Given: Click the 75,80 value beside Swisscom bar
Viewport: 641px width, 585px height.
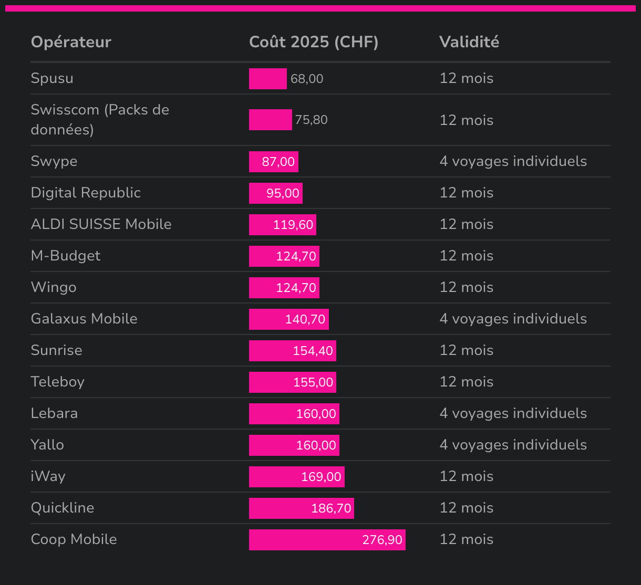Looking at the screenshot, I should click(311, 120).
